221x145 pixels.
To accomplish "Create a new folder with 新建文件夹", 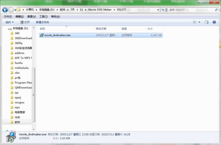I will pyautogui.click(x=42, y=22).
